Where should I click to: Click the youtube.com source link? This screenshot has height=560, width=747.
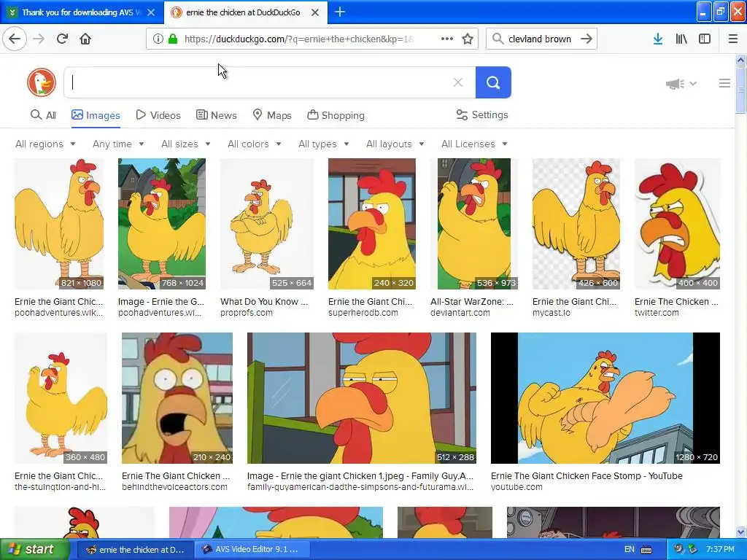[516, 487]
